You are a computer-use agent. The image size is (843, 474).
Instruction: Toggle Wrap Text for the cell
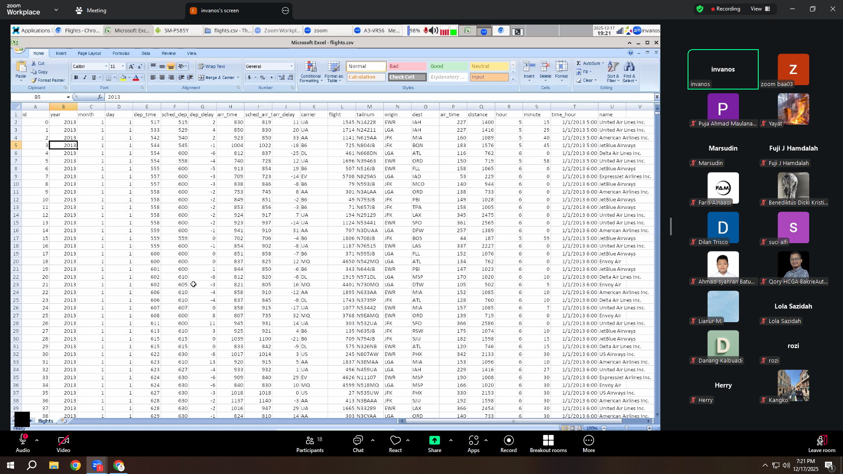click(x=212, y=66)
